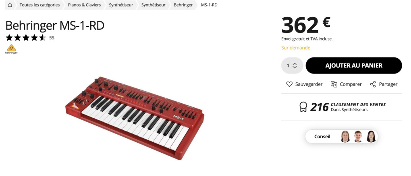
Task: Click the Partager share icon
Action: [373, 84]
